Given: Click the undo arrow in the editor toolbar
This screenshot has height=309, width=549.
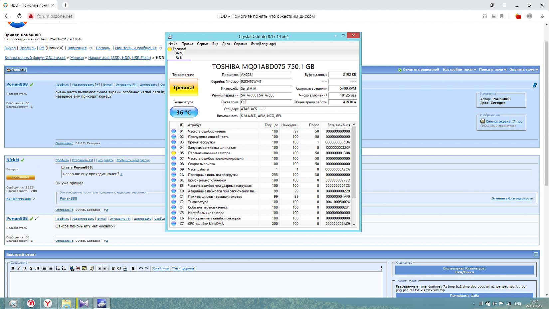Looking at the screenshot, I should pyautogui.click(x=141, y=268).
